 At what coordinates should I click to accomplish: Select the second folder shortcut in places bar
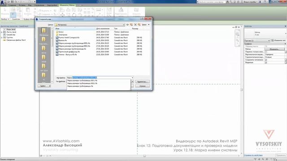point(44,41)
